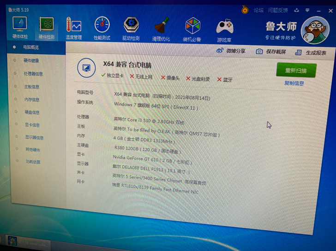The width and height of the screenshot is (336, 251).
Task: Open 驱动检测 driver detection
Action: pos(131,29)
